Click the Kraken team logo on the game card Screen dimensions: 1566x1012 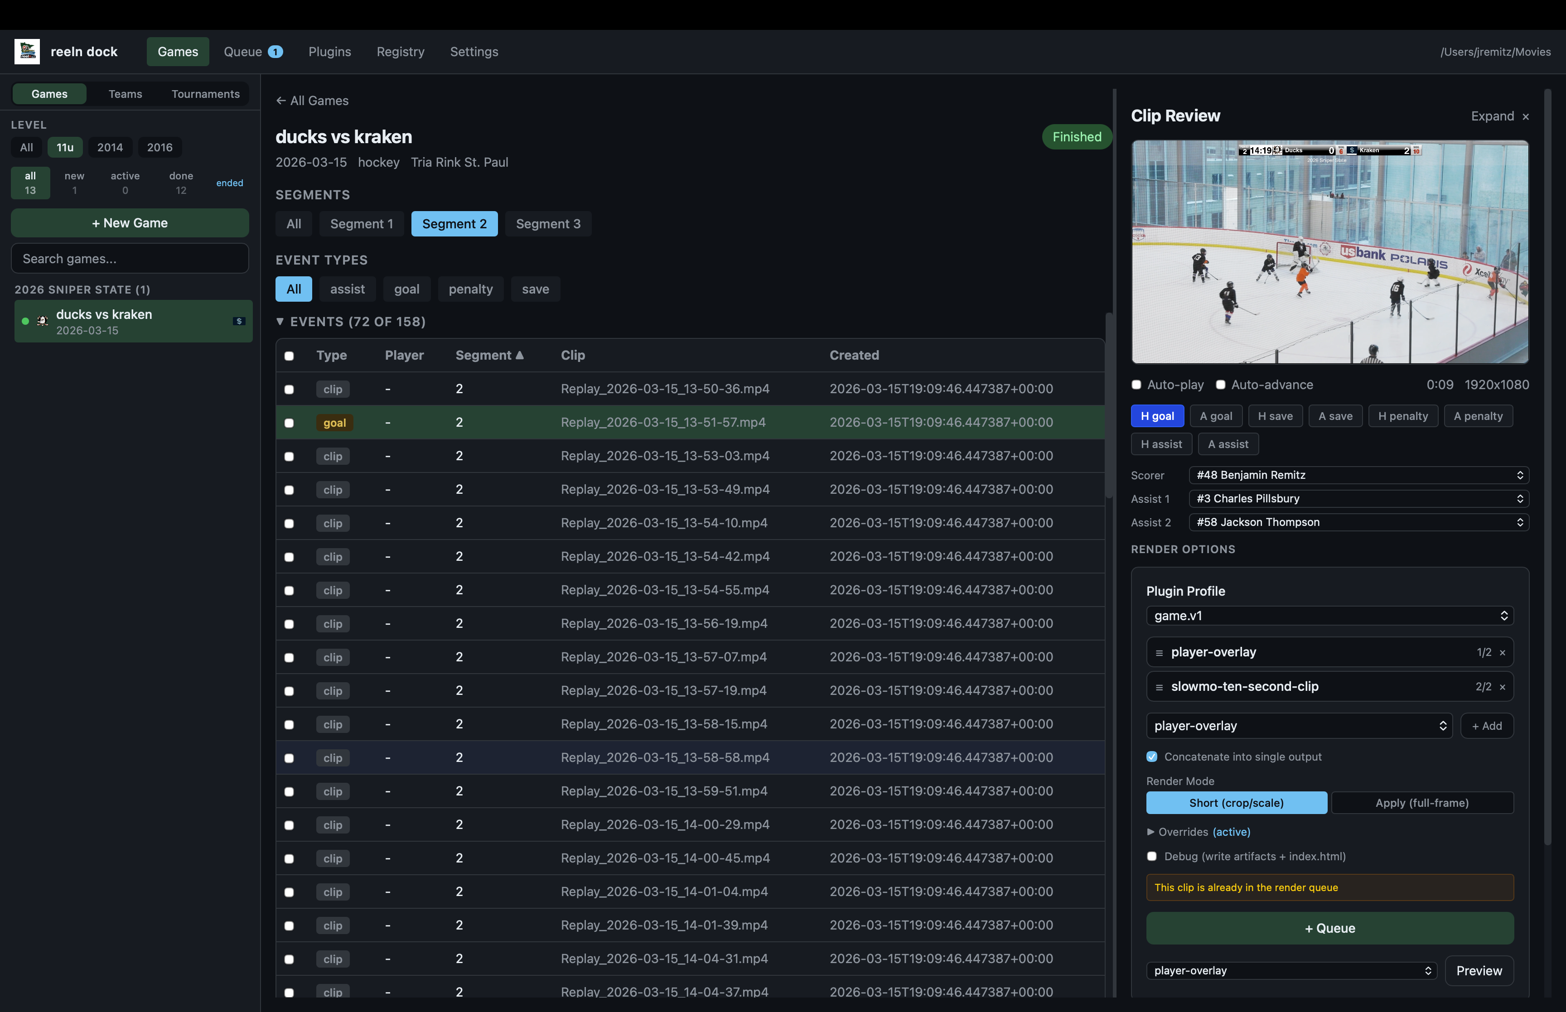[x=238, y=321]
